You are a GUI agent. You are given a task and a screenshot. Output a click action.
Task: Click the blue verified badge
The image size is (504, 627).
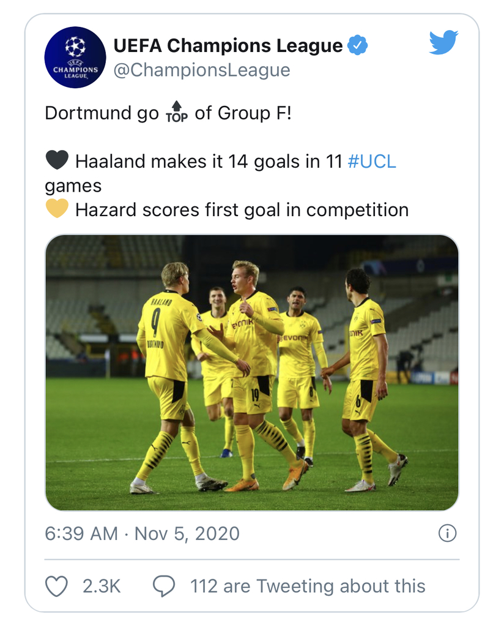(357, 45)
